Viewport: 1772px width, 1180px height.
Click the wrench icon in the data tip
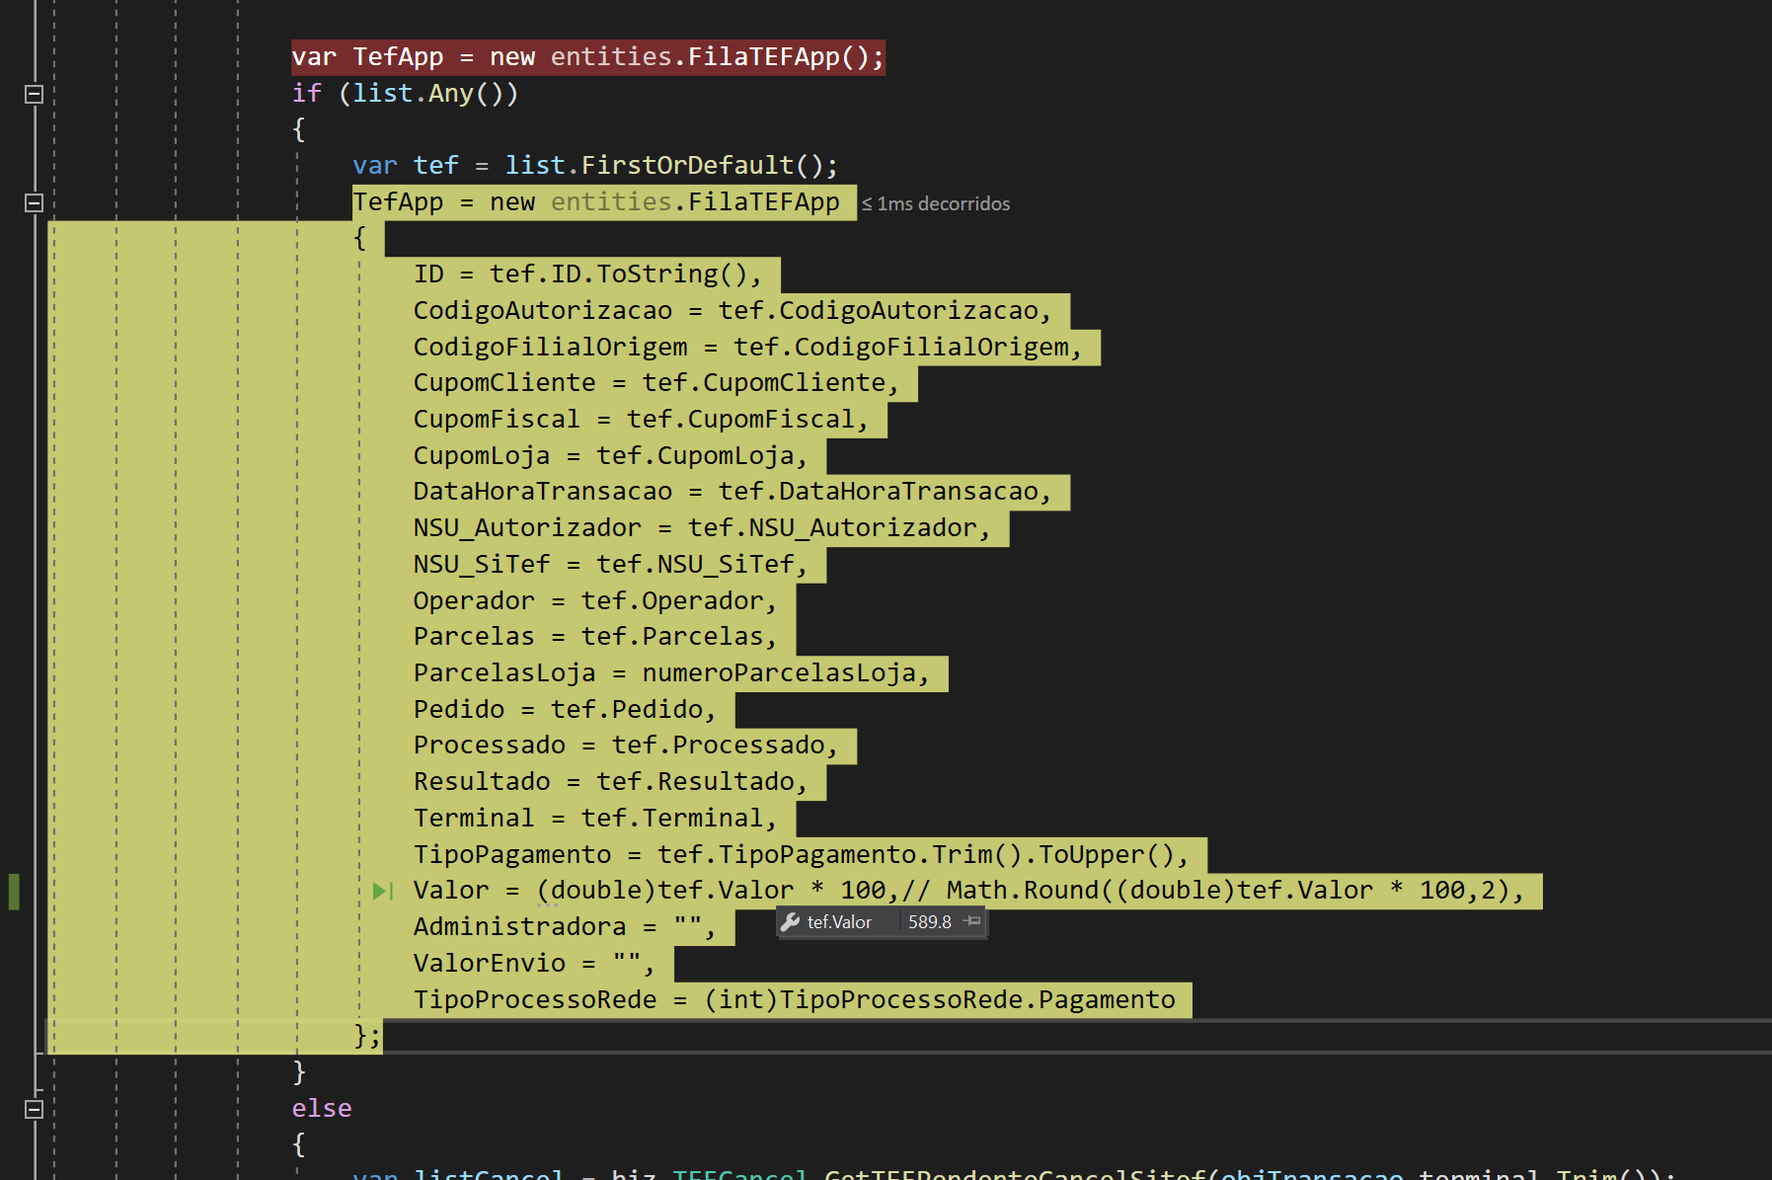tap(790, 922)
